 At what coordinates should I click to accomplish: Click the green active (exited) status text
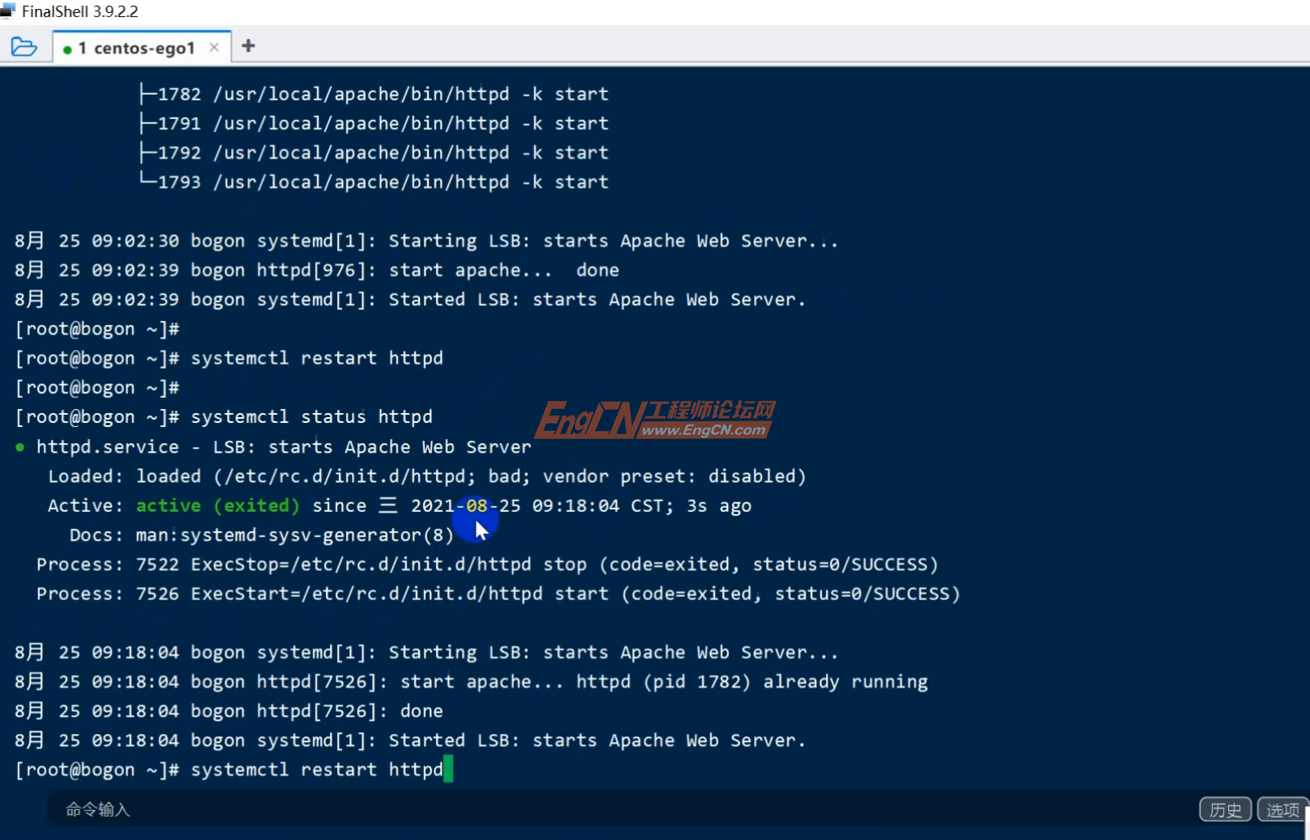click(217, 505)
